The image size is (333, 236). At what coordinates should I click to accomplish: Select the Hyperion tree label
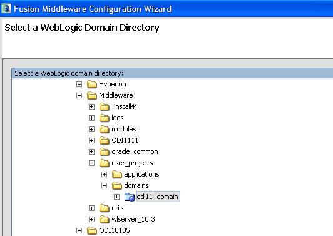click(113, 84)
